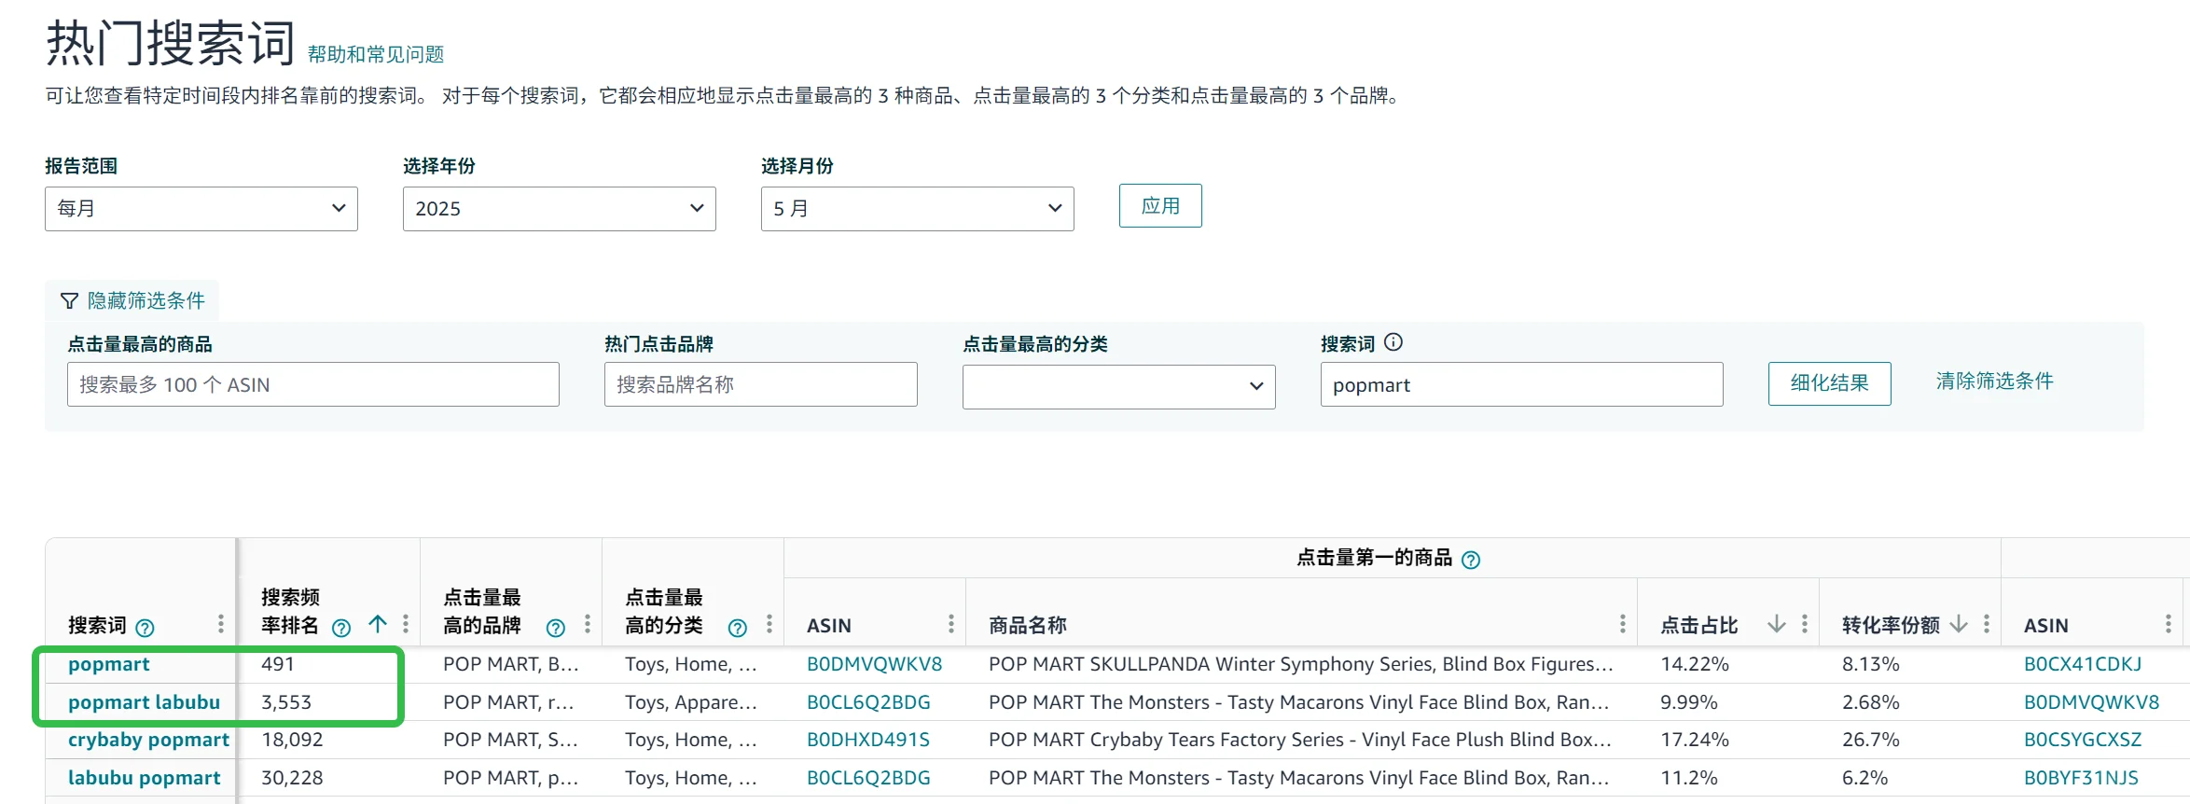Image resolution: width=2190 pixels, height=804 pixels.
Task: Click the funnel filter icon
Action: coord(69,300)
